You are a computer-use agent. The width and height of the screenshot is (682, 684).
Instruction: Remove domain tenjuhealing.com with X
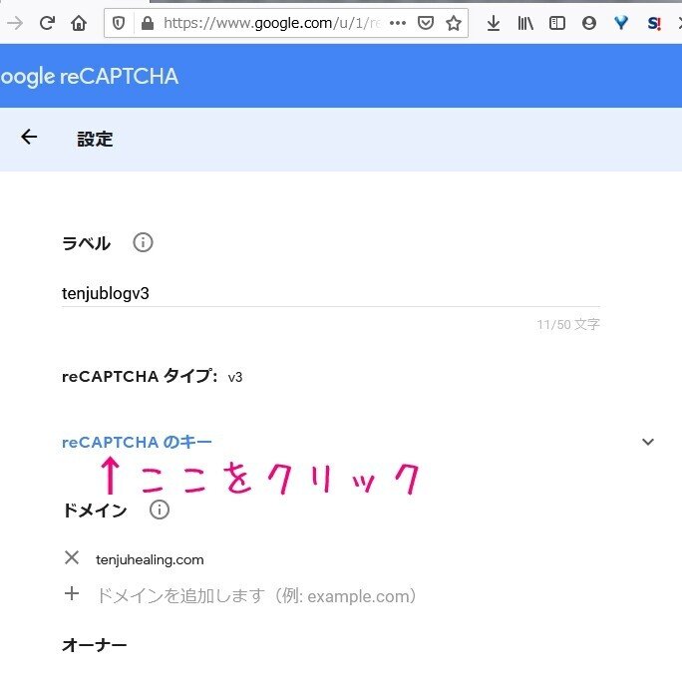click(x=72, y=557)
